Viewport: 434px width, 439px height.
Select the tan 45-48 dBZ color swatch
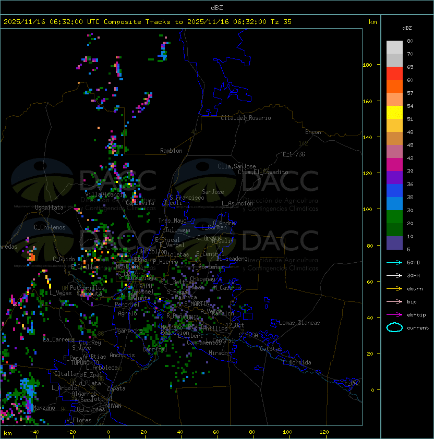coord(394,139)
